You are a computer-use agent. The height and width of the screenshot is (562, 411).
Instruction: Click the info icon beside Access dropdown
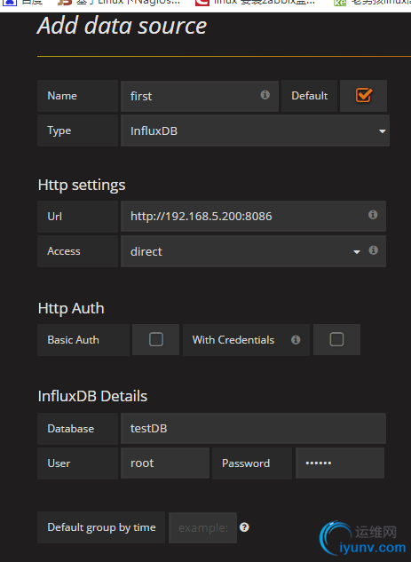373,250
